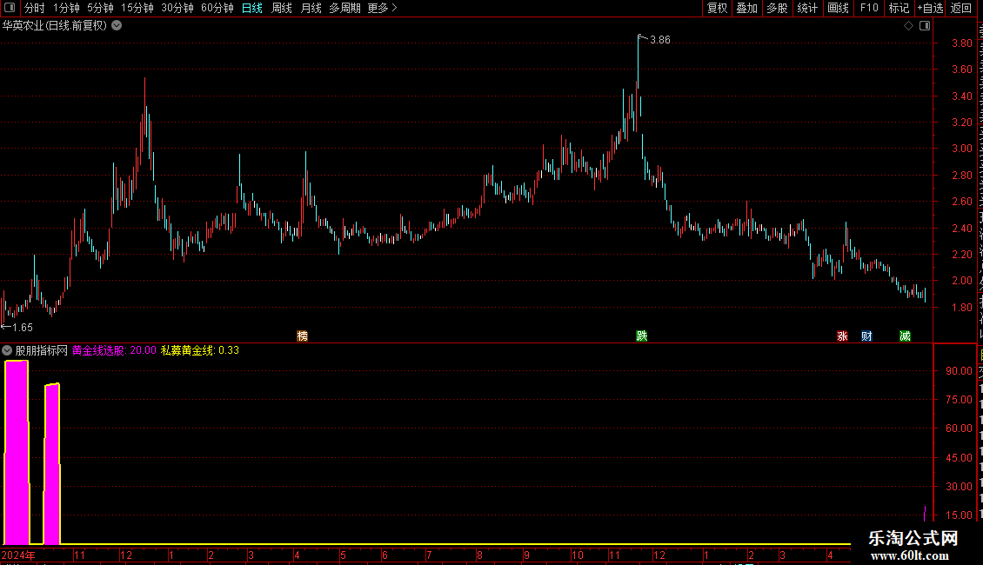This screenshot has height=565, width=983.
Task: Open F10 company information
Action: 869,8
